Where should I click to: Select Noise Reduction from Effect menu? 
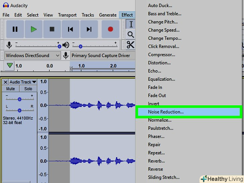point(189,112)
